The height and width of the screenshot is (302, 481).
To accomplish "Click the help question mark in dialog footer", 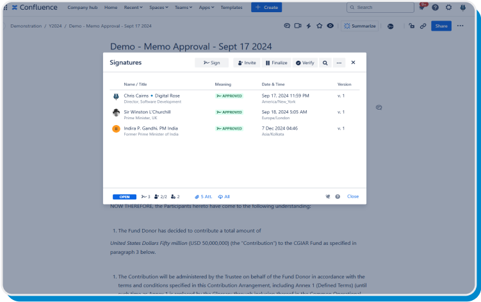I will pyautogui.click(x=338, y=197).
